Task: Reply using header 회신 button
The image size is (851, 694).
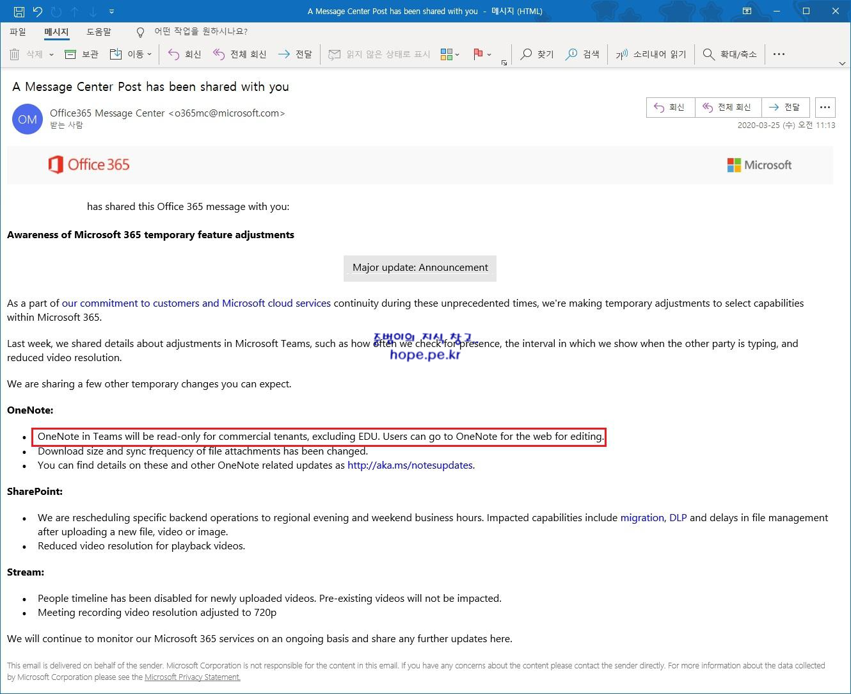Action: click(x=670, y=107)
